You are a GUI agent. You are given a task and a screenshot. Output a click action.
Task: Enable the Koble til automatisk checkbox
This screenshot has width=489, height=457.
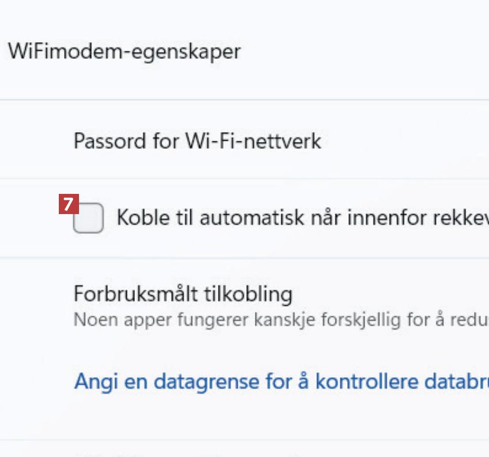(88, 218)
